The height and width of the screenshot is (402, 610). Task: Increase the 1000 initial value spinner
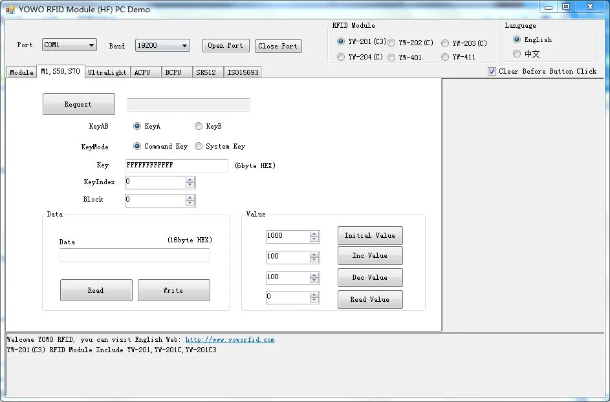pos(314,234)
